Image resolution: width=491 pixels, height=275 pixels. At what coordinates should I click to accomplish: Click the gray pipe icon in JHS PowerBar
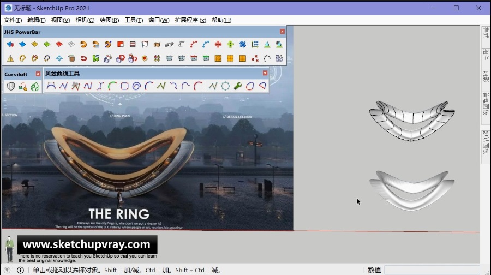(x=169, y=45)
